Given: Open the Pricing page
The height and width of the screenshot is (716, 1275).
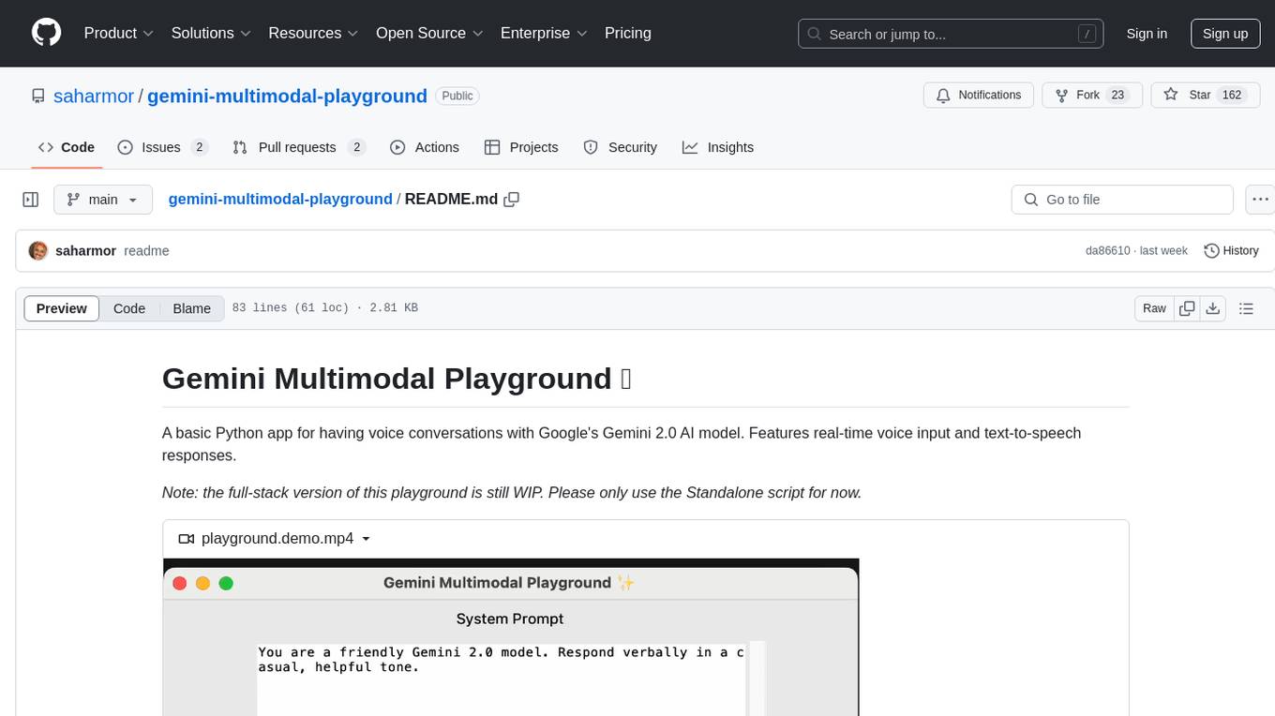Looking at the screenshot, I should click(x=628, y=33).
